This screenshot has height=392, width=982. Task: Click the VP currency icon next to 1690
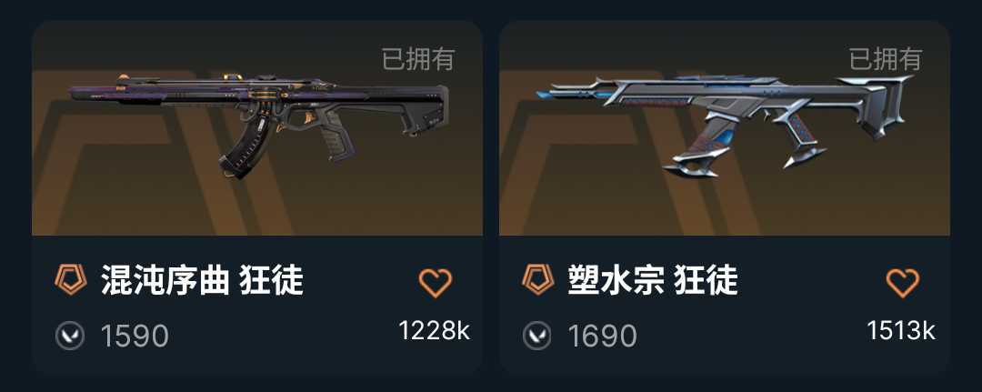tap(537, 336)
